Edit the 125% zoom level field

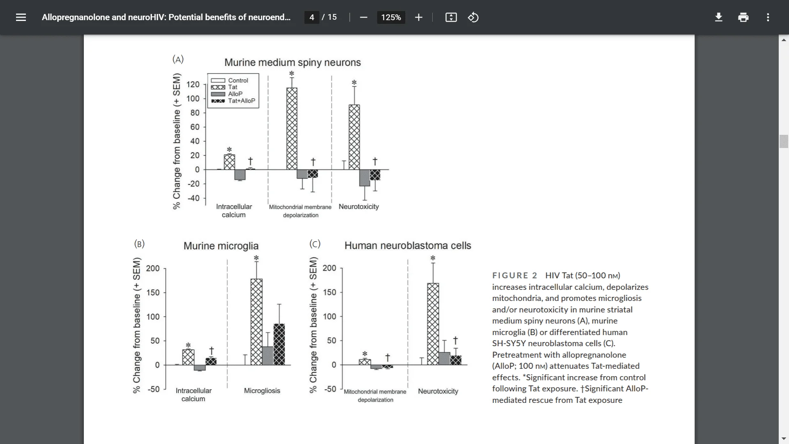(391, 17)
